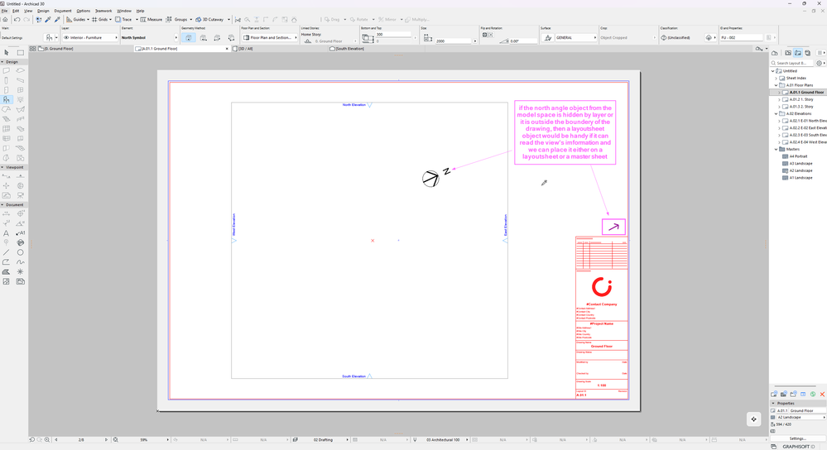Toggle Guides on or off

pos(76,20)
